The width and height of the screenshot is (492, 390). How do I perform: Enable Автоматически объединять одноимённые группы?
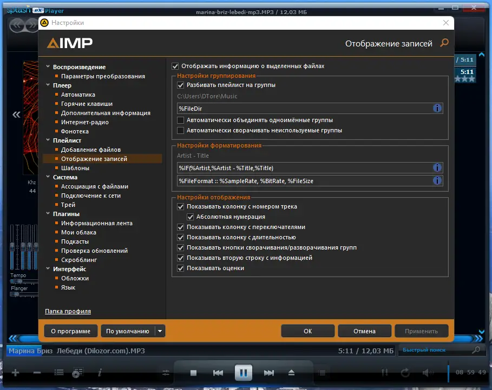tap(180, 120)
